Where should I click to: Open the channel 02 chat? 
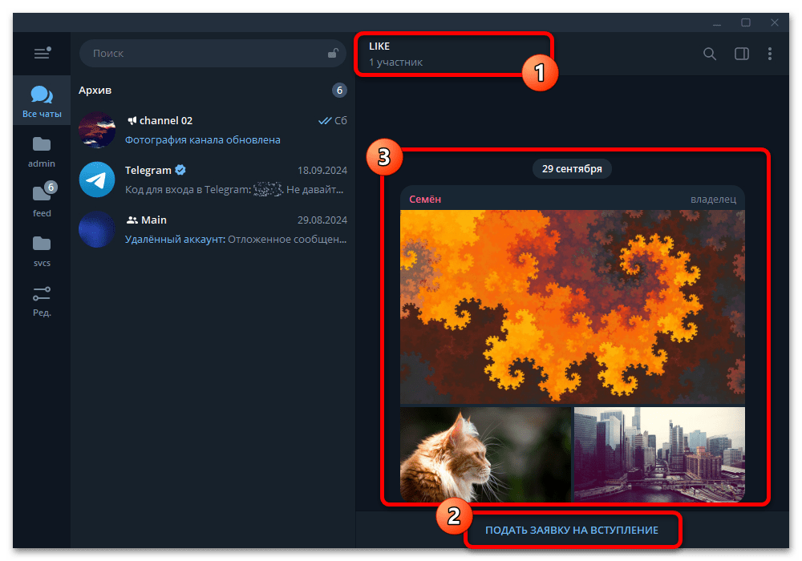click(213, 130)
